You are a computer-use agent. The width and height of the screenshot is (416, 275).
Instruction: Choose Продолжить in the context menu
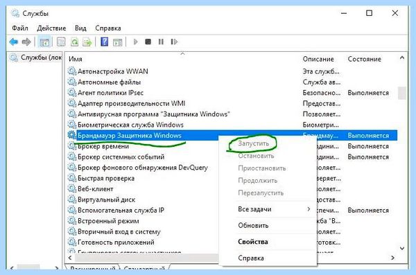(x=258, y=181)
